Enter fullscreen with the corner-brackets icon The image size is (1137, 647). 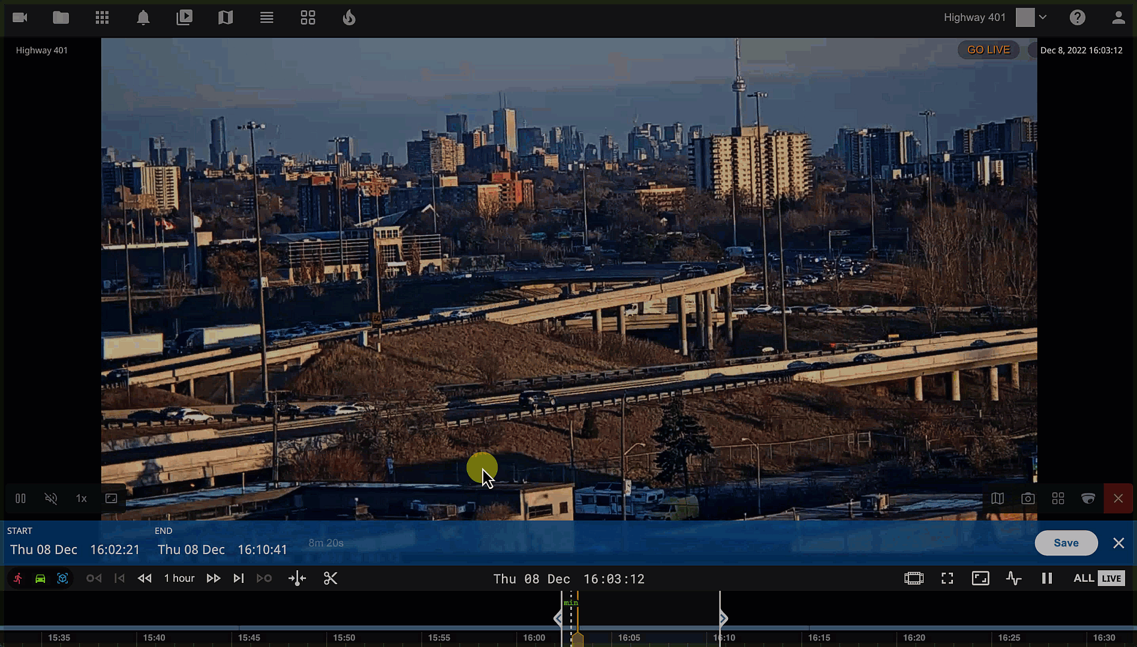(947, 578)
